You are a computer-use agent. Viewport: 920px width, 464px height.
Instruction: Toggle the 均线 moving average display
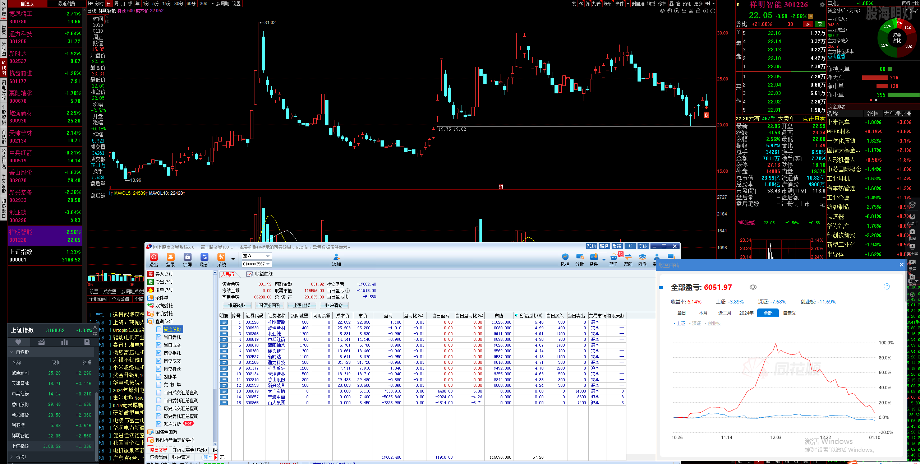point(651,4)
